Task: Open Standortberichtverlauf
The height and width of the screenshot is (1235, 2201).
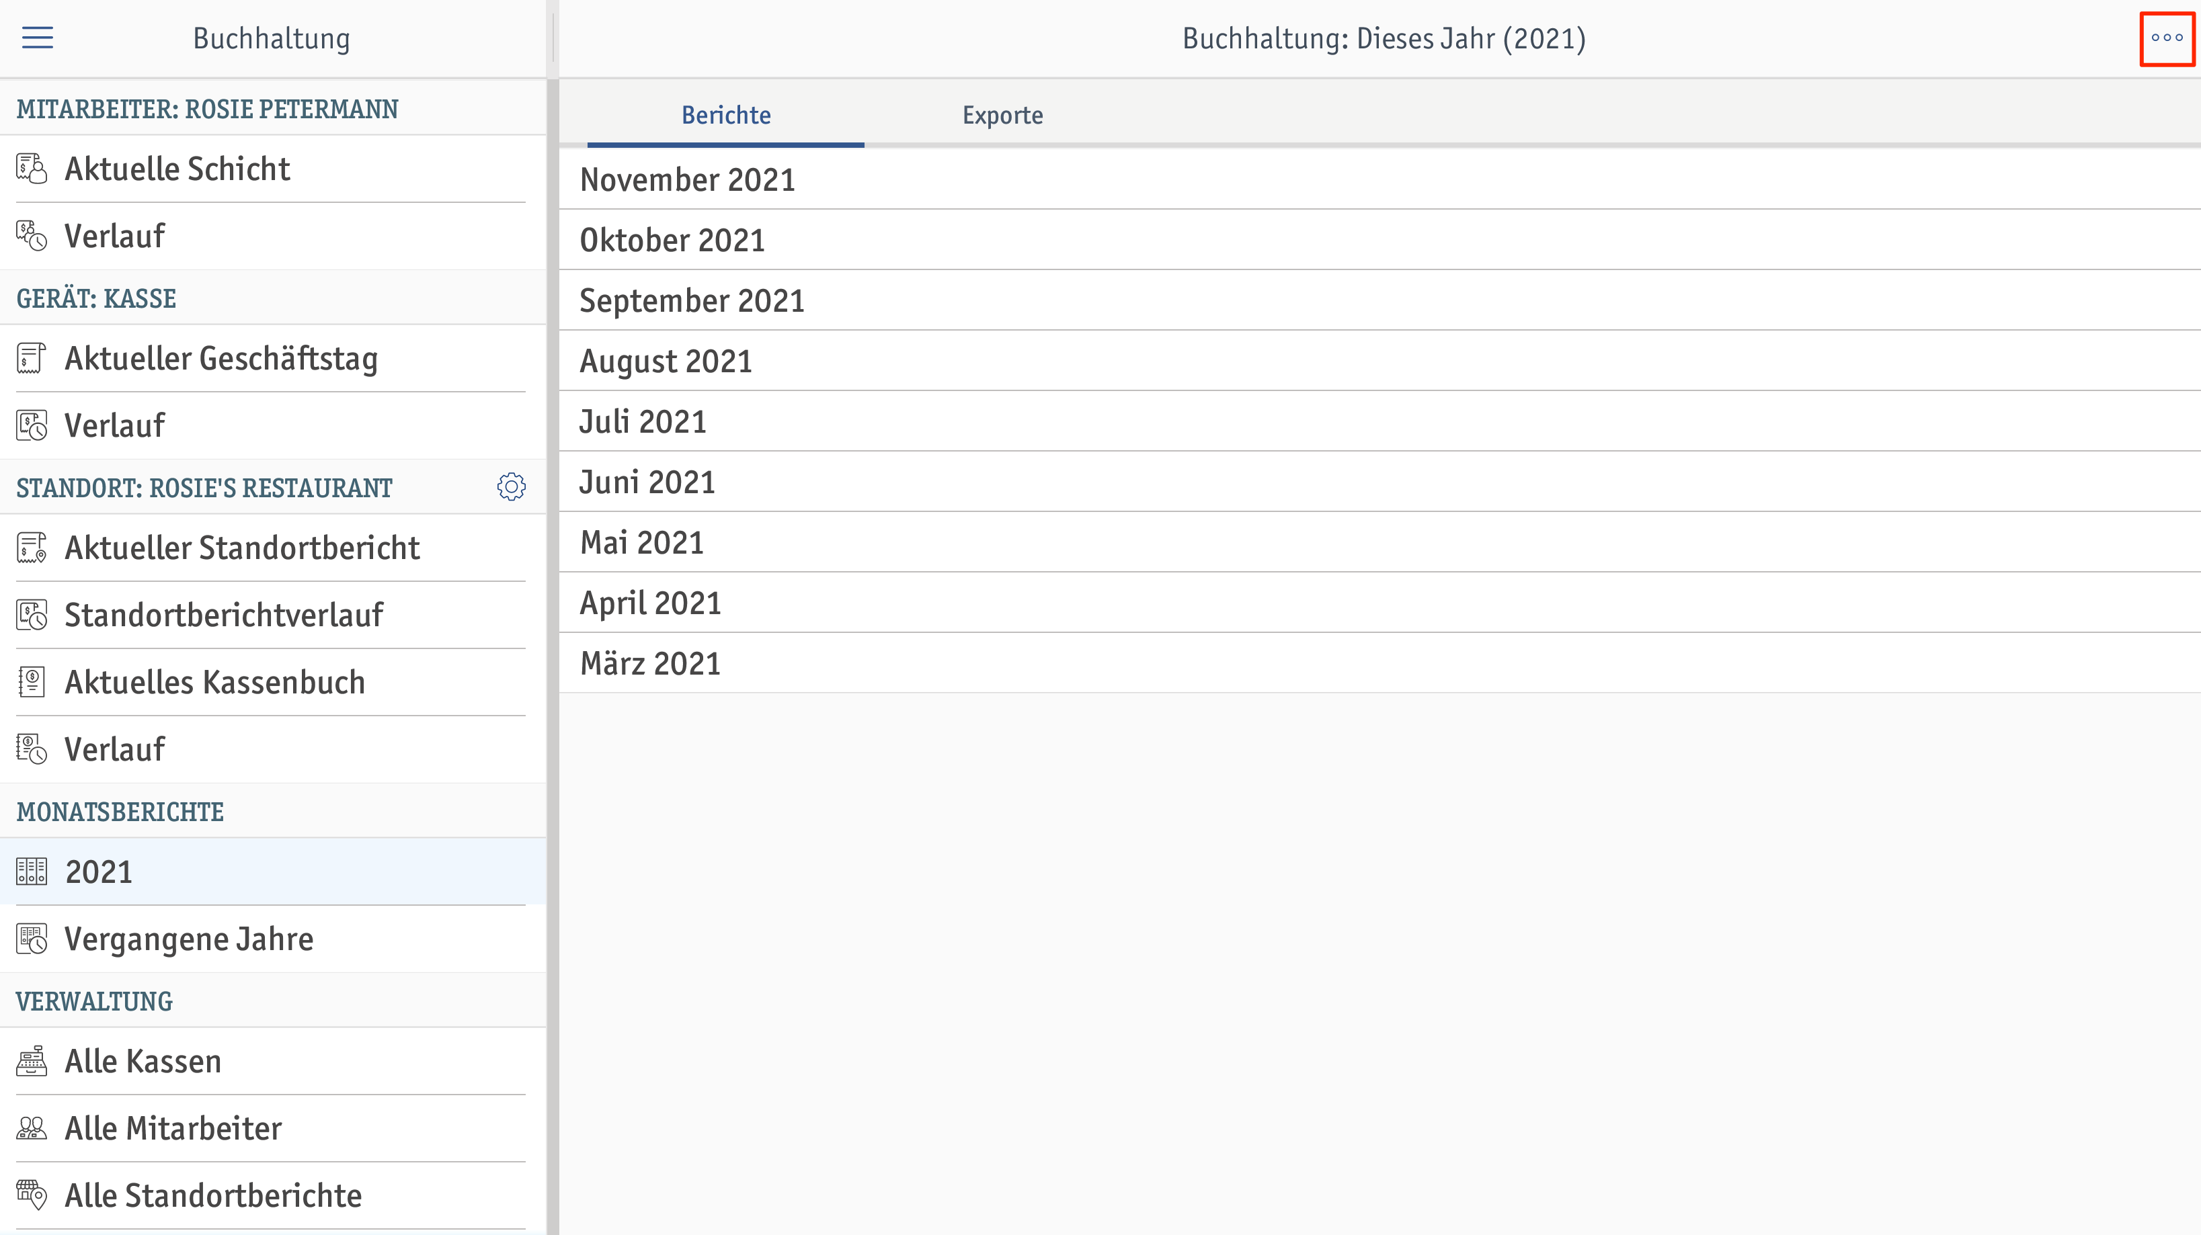Action: click(x=272, y=615)
